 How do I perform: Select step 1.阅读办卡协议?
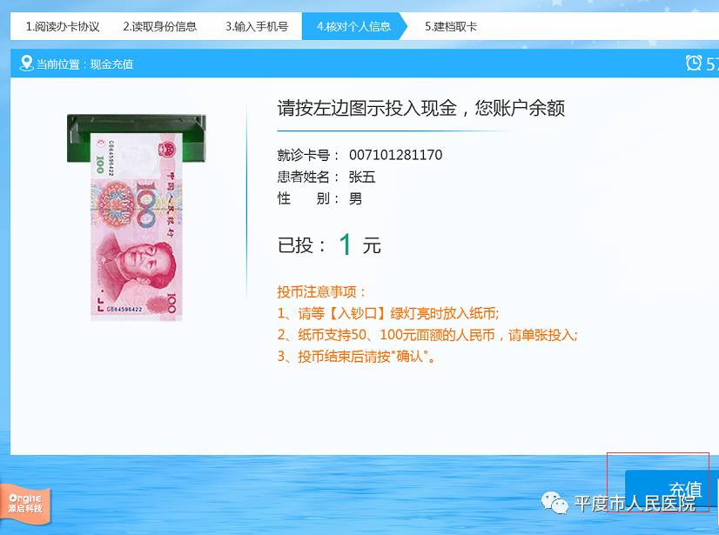(x=63, y=27)
